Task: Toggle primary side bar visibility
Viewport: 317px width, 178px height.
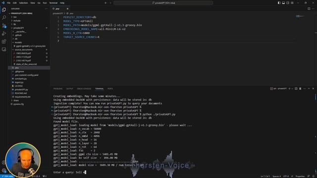Action: (279, 3)
